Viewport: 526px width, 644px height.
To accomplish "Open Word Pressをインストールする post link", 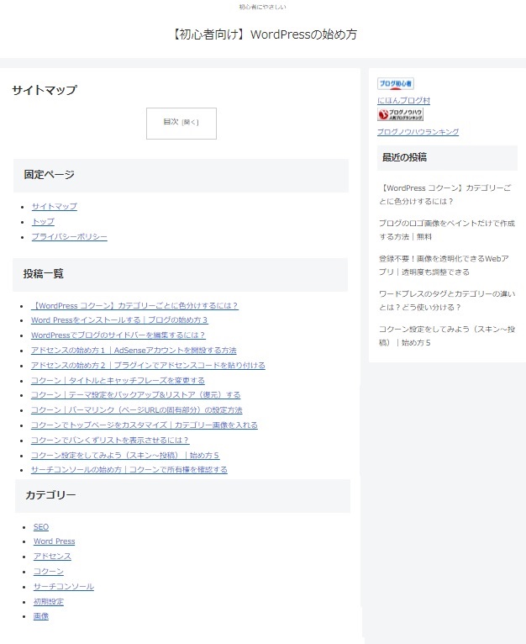I will coord(119,320).
